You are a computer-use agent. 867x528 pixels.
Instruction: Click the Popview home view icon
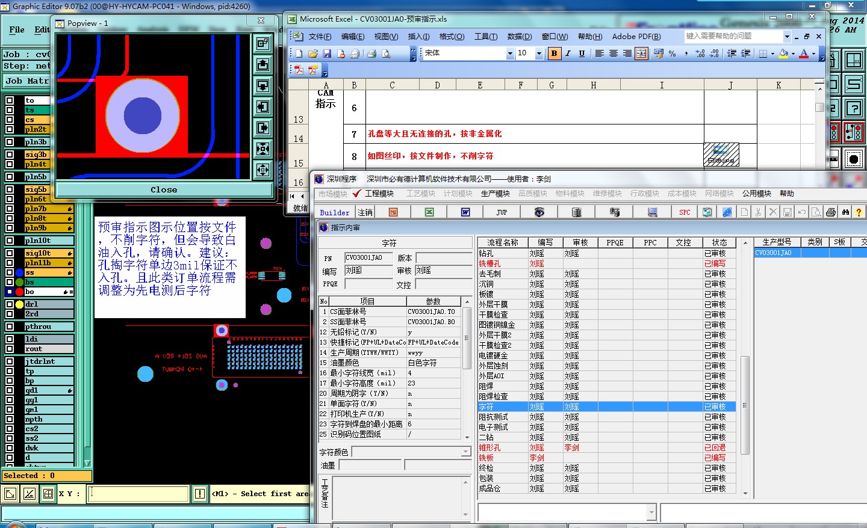point(263,43)
